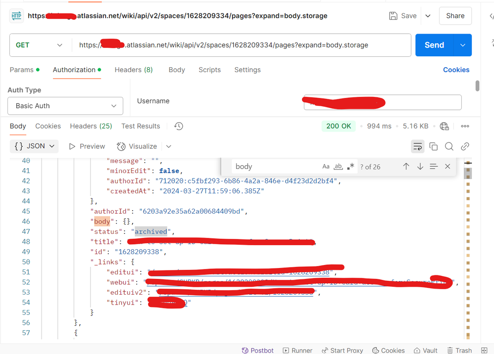Click the highlighted 'archived' status value
494x354 pixels.
(151, 231)
